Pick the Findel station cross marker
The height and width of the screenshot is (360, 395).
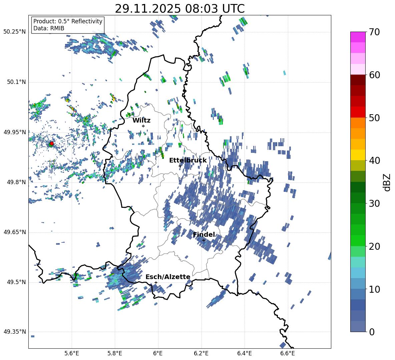click(204, 240)
